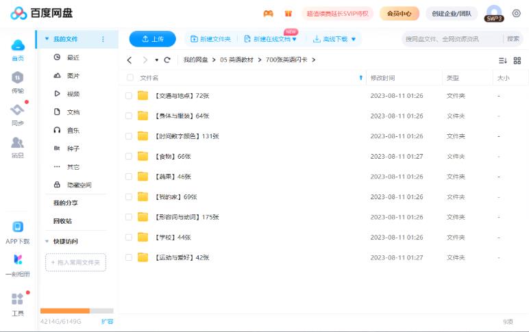
Task: Expand breadcrumb arrow after 700张英语闪卡
Action: pos(314,60)
